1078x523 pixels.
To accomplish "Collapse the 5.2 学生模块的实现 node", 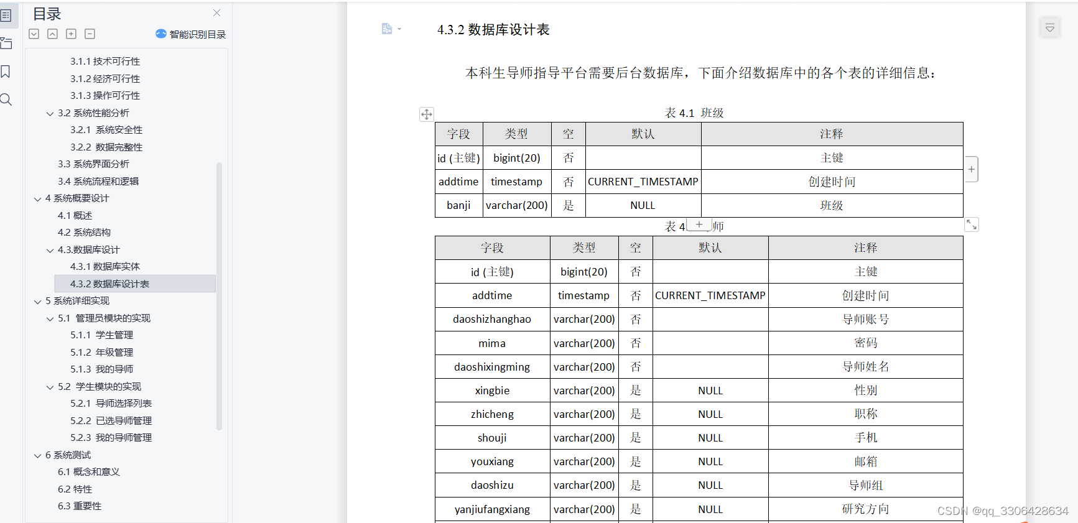I will click(50, 387).
